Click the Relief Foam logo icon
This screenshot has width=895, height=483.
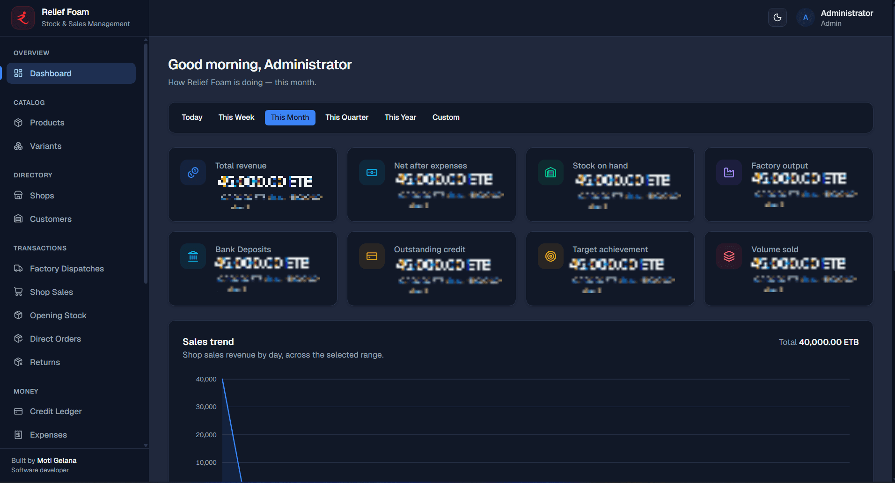click(x=23, y=18)
